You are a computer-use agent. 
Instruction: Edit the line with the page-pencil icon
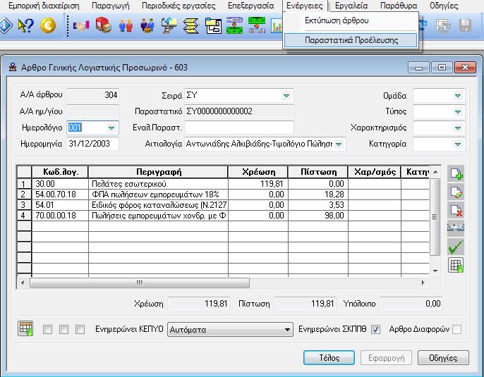tap(456, 192)
